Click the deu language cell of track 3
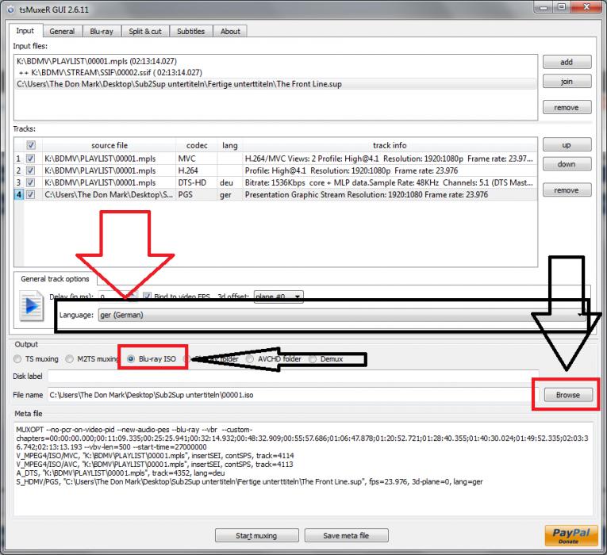This screenshot has width=607, height=555. coord(230,182)
